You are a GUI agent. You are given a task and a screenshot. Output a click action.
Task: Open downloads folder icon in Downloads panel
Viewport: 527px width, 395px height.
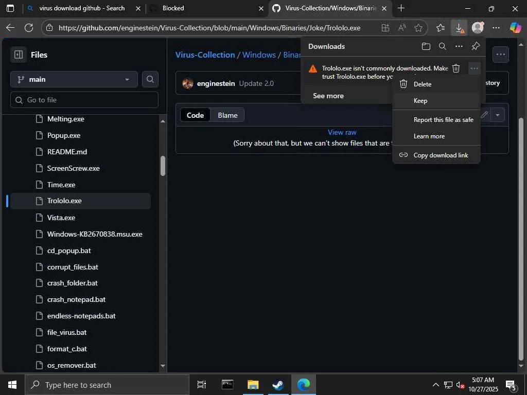pos(426,46)
